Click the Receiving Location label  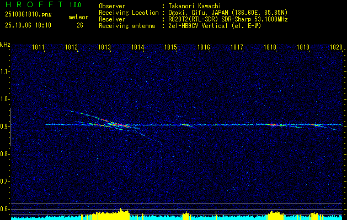click(x=129, y=13)
